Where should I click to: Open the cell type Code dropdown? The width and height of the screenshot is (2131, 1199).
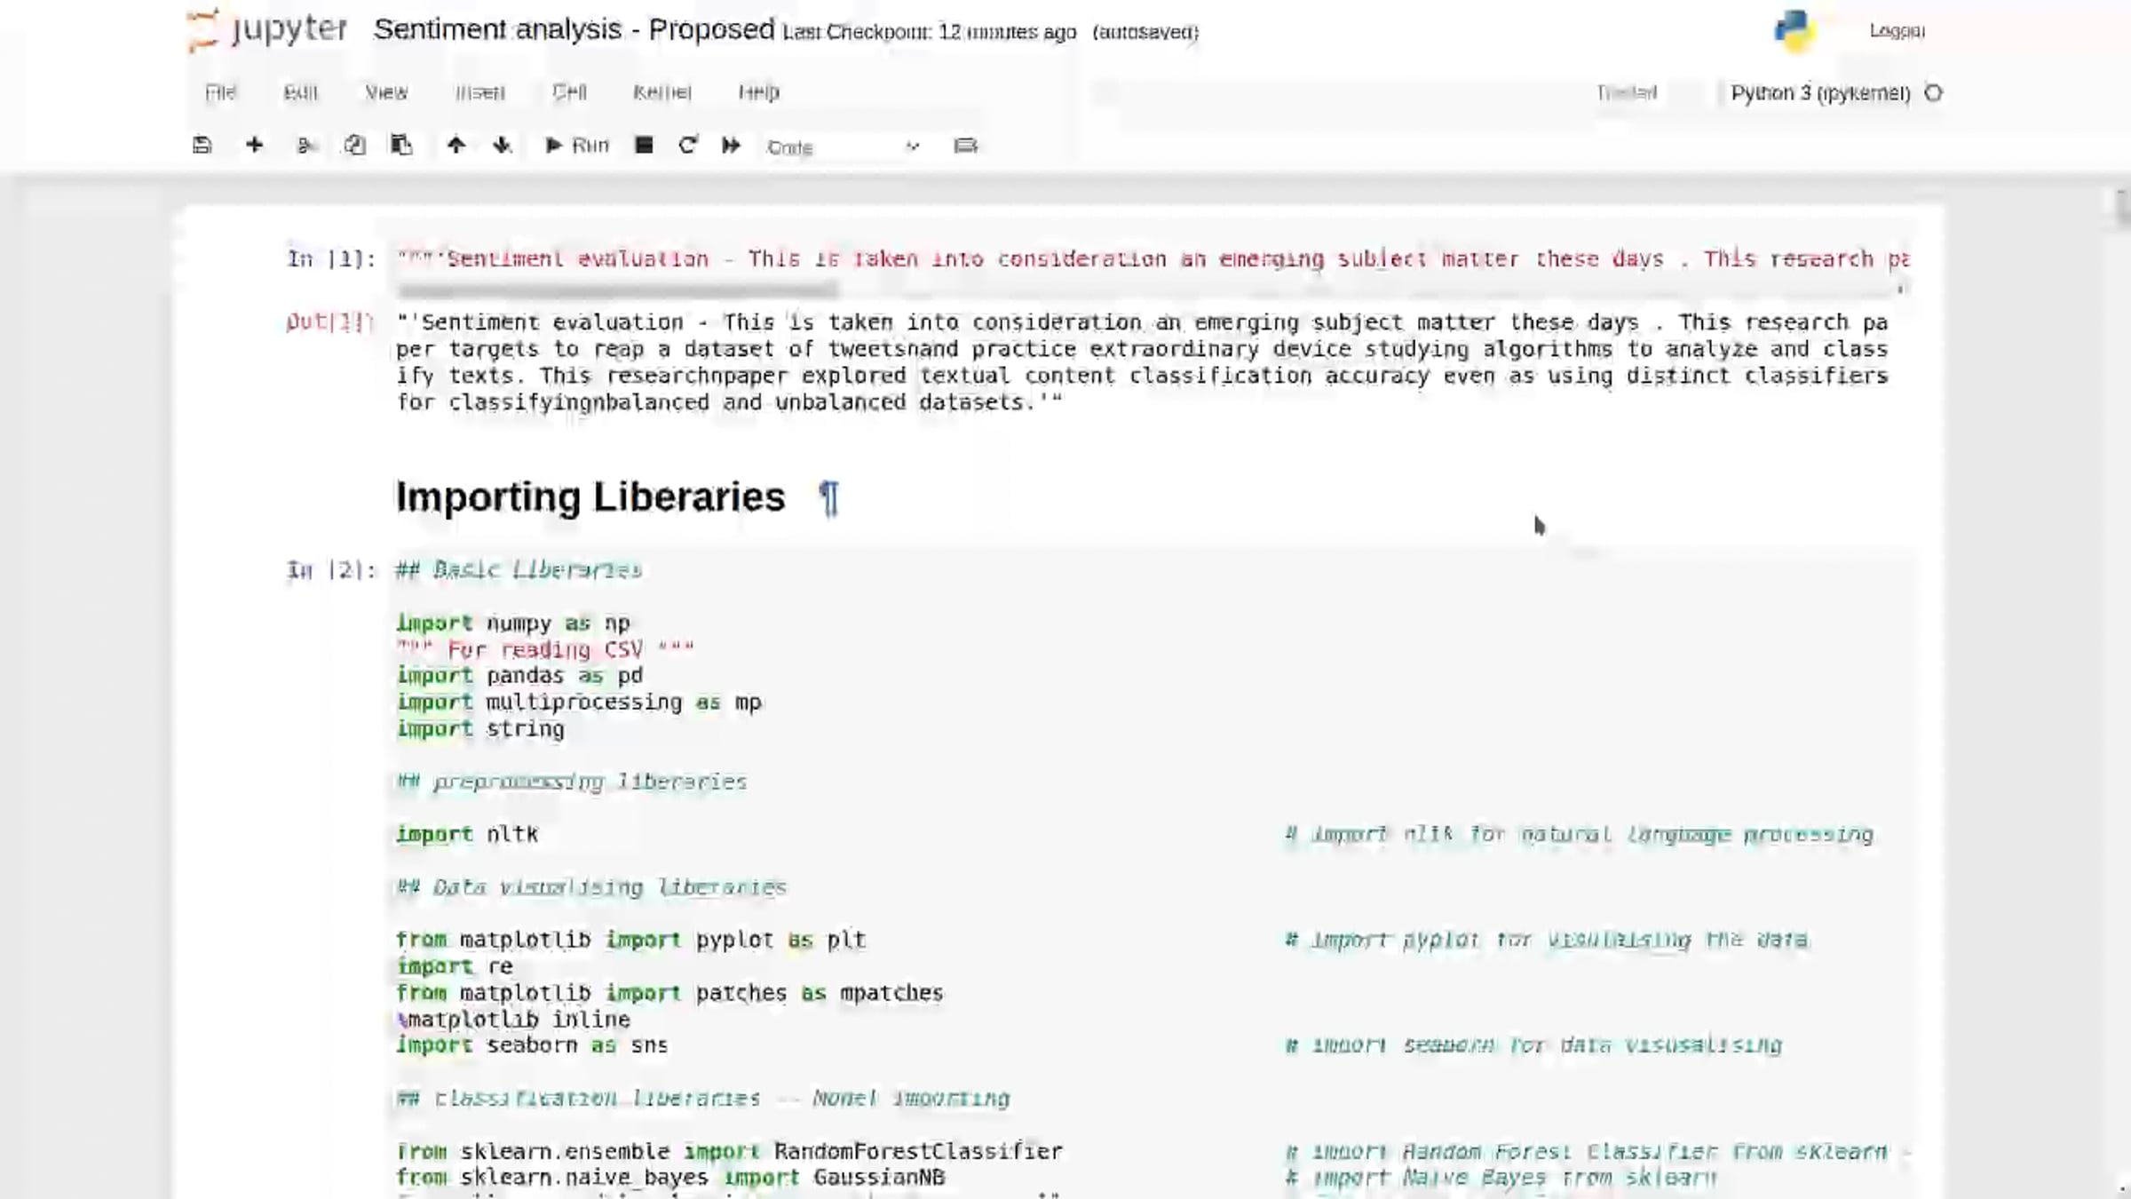(842, 147)
